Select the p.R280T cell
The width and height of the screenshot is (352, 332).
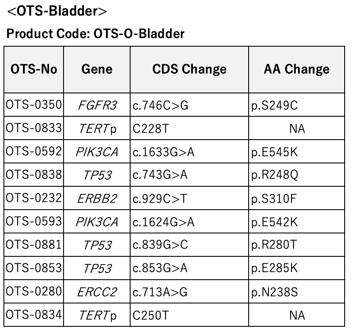[297, 245]
